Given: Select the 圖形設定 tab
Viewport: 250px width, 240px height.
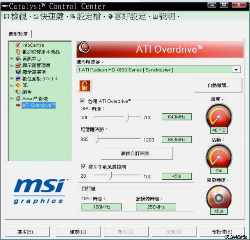Looking at the screenshot, I should click(x=18, y=34).
